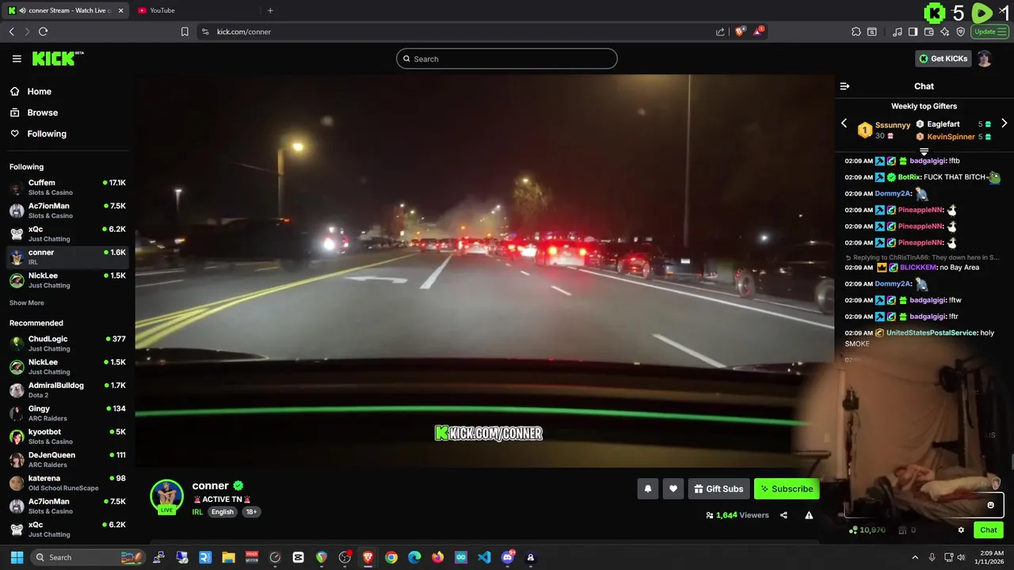Click the browser Update menu button
This screenshot has width=1014, height=570.
click(991, 32)
